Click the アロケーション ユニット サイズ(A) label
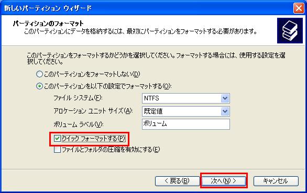 (x=93, y=111)
